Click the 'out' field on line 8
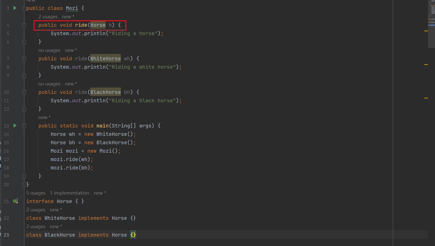This screenshot has width=435, height=246. click(x=77, y=67)
